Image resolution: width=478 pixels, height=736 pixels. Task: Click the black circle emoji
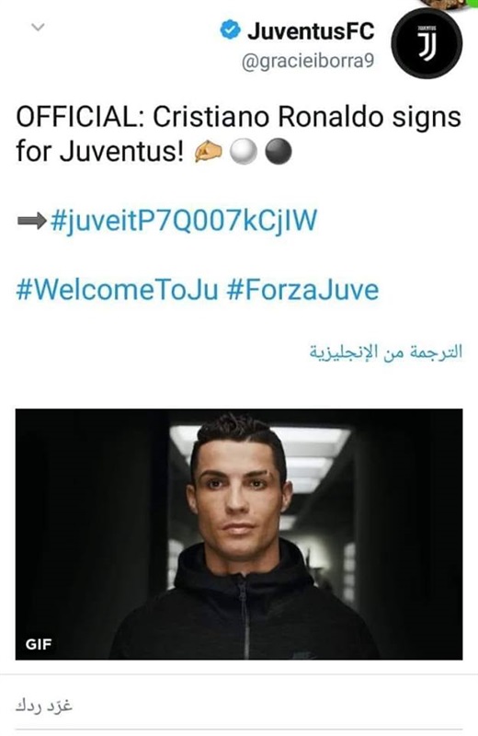tap(279, 152)
